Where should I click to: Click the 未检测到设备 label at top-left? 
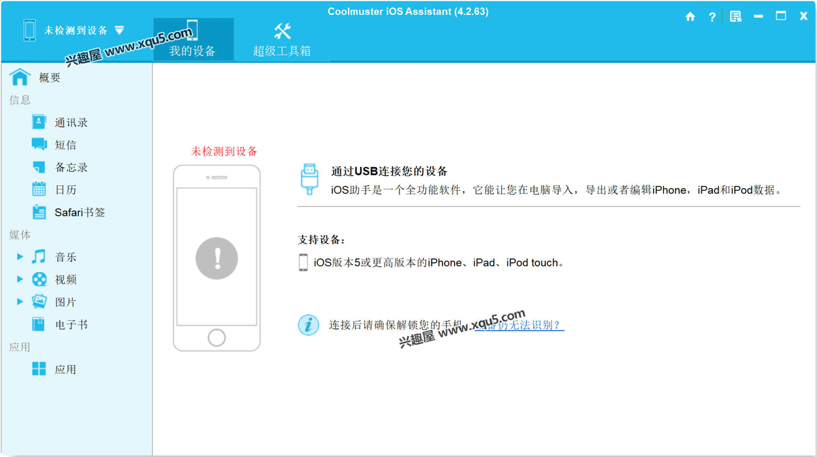pos(76,31)
